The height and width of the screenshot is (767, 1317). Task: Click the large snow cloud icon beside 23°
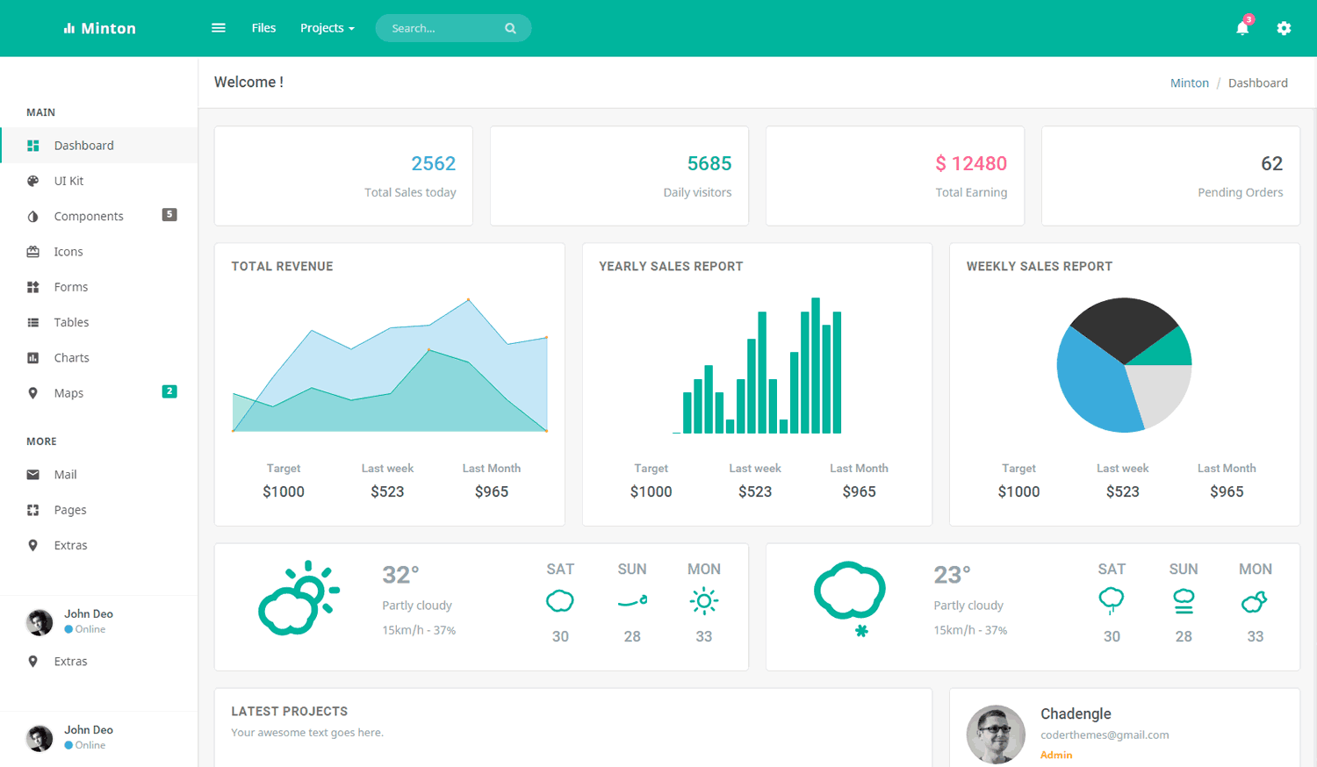pyautogui.click(x=850, y=599)
